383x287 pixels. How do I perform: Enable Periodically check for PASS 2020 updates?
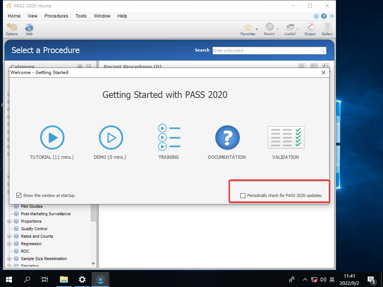click(x=243, y=195)
